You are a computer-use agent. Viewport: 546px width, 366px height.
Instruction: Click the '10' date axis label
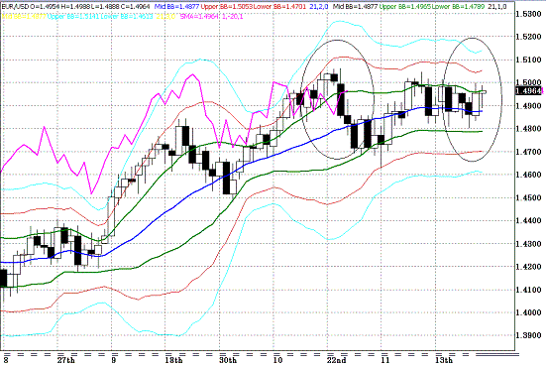coord(277,360)
